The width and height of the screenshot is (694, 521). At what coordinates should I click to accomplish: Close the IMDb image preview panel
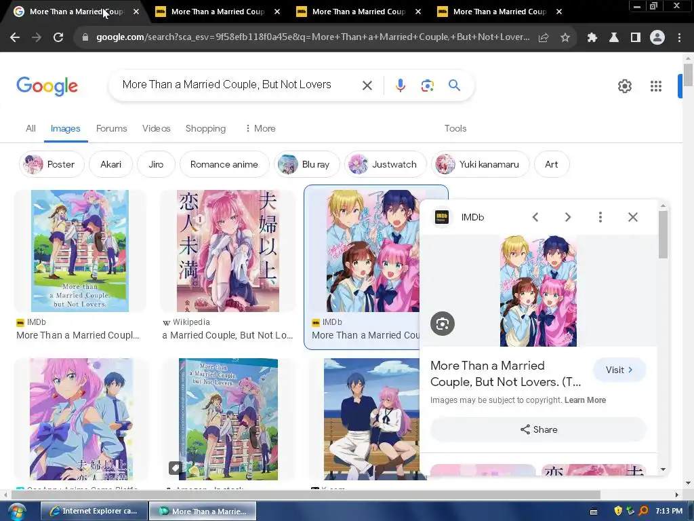[x=633, y=217]
